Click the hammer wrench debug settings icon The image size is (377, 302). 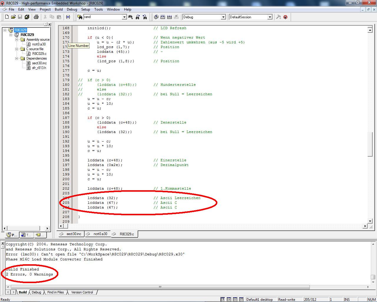click(x=278, y=17)
